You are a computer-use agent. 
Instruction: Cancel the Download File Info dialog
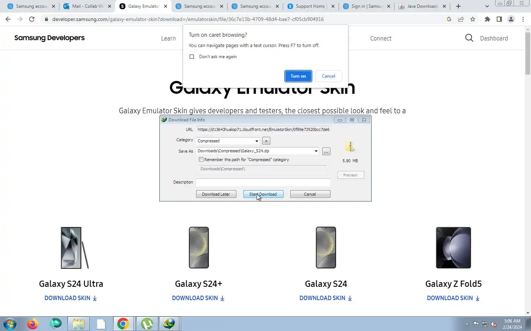click(310, 194)
